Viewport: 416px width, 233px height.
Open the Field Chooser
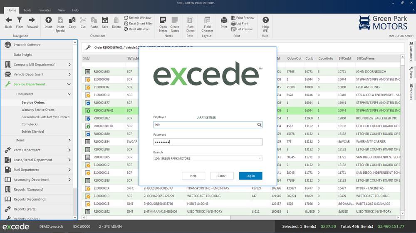pyautogui.click(x=207, y=24)
